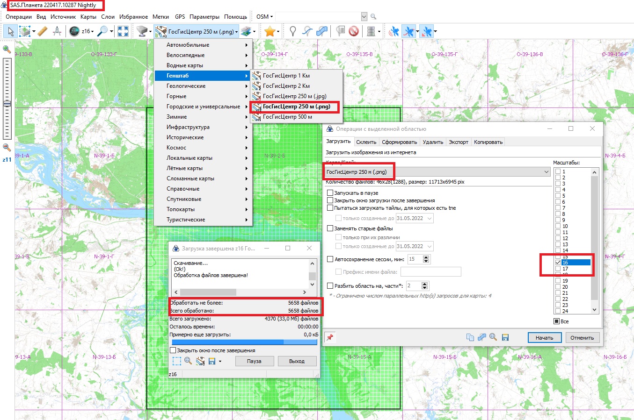Enable 'Запускать в паузе' checkbox
This screenshot has width=634, height=420.
tap(330, 193)
